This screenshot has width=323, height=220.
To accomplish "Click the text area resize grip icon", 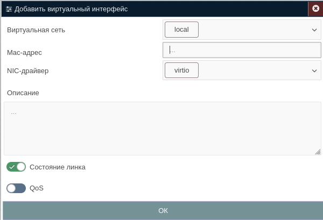I will point(318,152).
